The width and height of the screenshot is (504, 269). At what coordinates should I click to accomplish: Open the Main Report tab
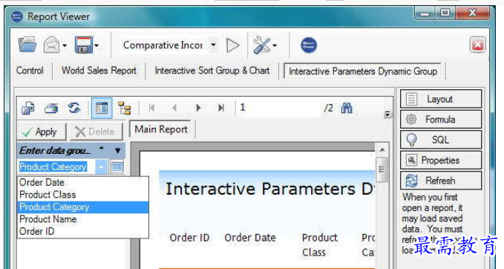tap(161, 129)
